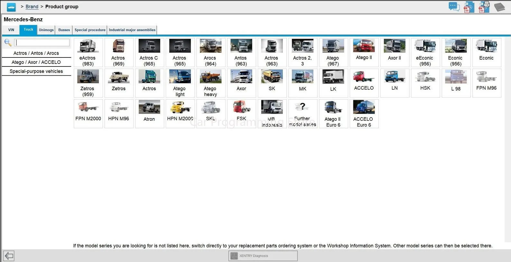This screenshot has height=262, width=511.
Task: Select the Truck tab
Action: [28, 30]
